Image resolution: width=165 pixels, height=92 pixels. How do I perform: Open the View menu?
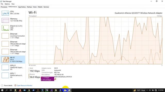(13, 4)
